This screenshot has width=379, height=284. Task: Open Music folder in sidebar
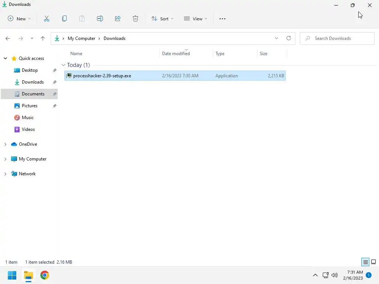pyautogui.click(x=27, y=118)
